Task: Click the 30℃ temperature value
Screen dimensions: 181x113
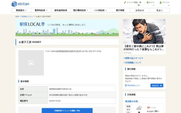Action: point(149,108)
